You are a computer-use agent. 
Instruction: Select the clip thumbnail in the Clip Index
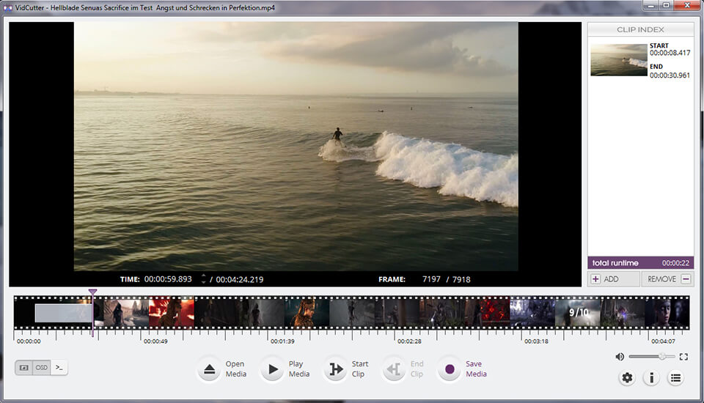pos(619,60)
